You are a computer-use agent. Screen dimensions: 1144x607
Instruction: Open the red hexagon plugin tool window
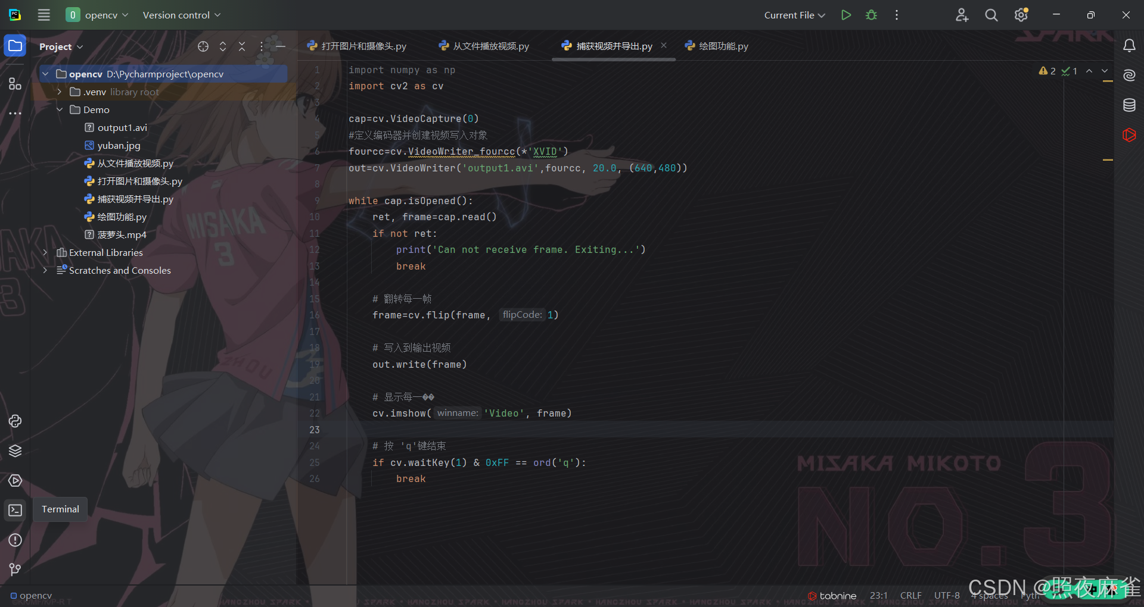(x=1129, y=135)
